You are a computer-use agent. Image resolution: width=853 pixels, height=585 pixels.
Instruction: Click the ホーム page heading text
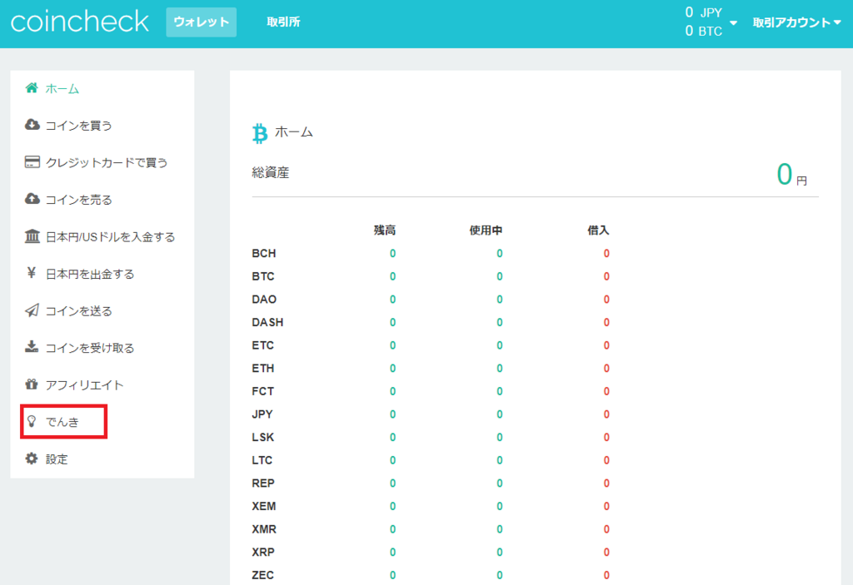click(294, 132)
